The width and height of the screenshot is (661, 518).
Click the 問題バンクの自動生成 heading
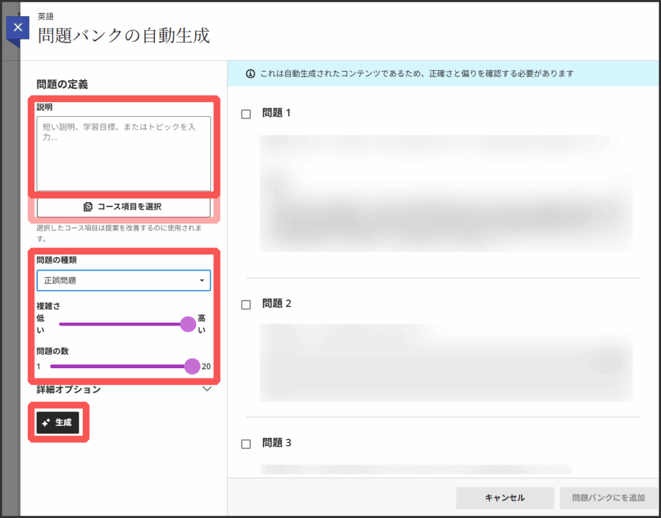[x=123, y=35]
